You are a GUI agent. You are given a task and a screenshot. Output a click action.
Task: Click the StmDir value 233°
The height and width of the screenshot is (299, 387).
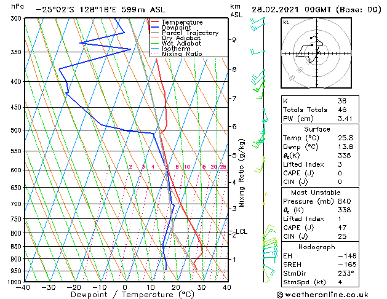click(x=346, y=273)
